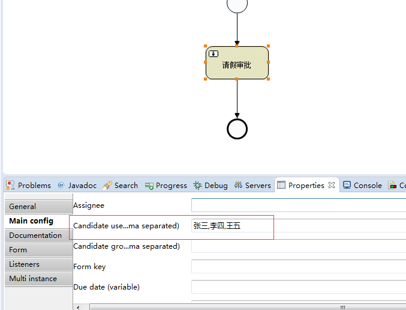Click the Candidate gro...ma separated) label

tap(127, 246)
